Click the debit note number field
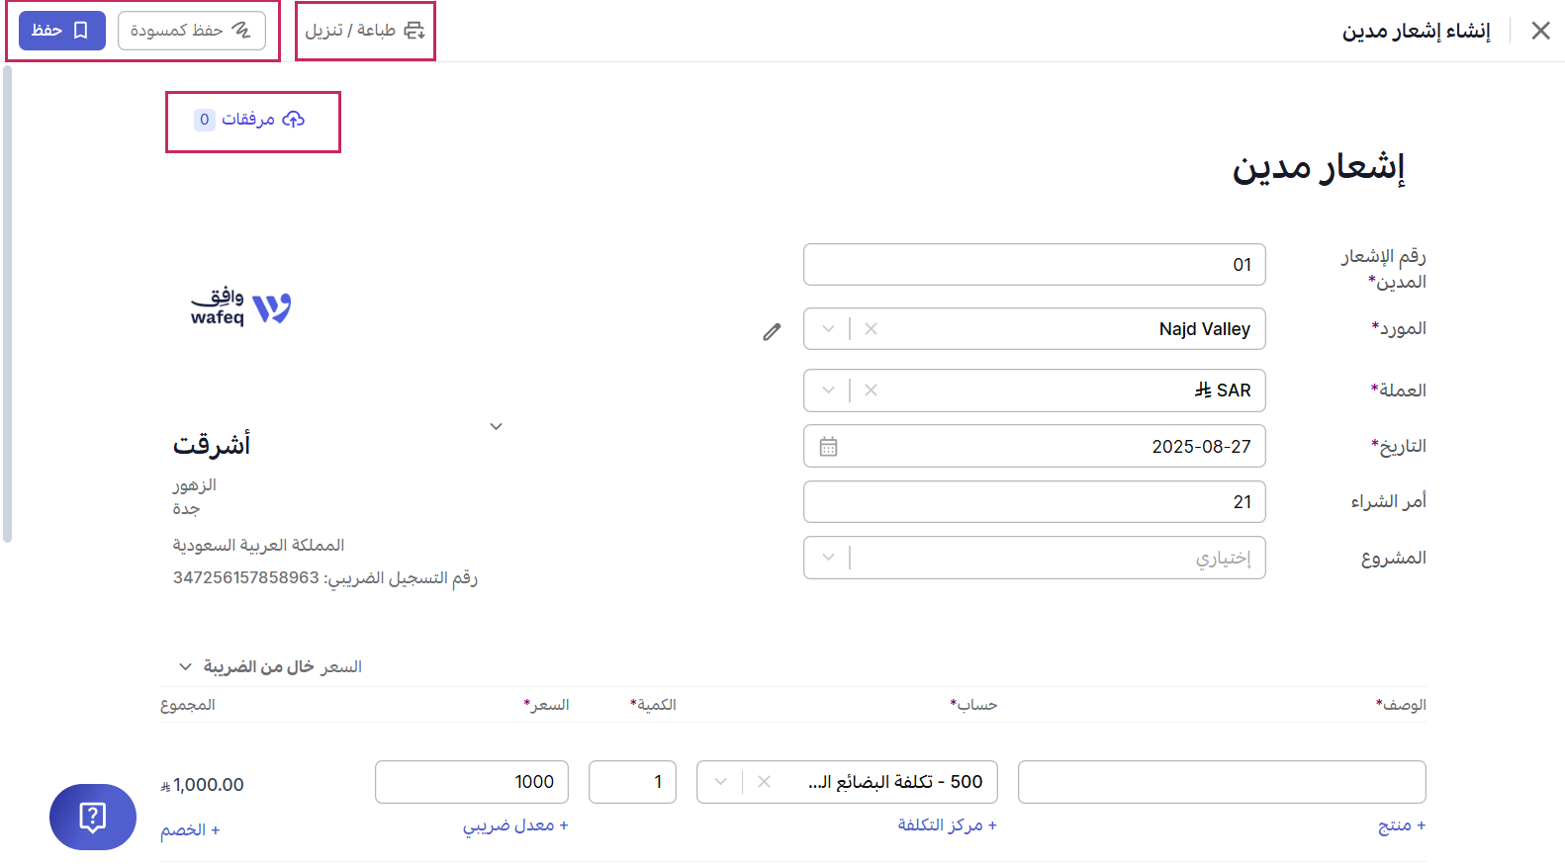The width and height of the screenshot is (1565, 868). pyautogui.click(x=1034, y=265)
